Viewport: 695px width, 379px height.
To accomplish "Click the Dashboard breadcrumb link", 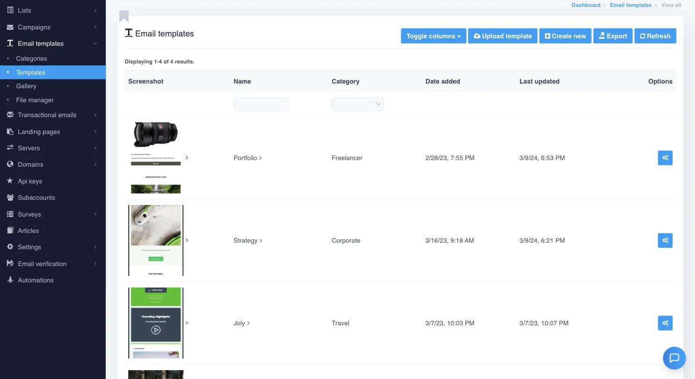I will click(x=586, y=5).
